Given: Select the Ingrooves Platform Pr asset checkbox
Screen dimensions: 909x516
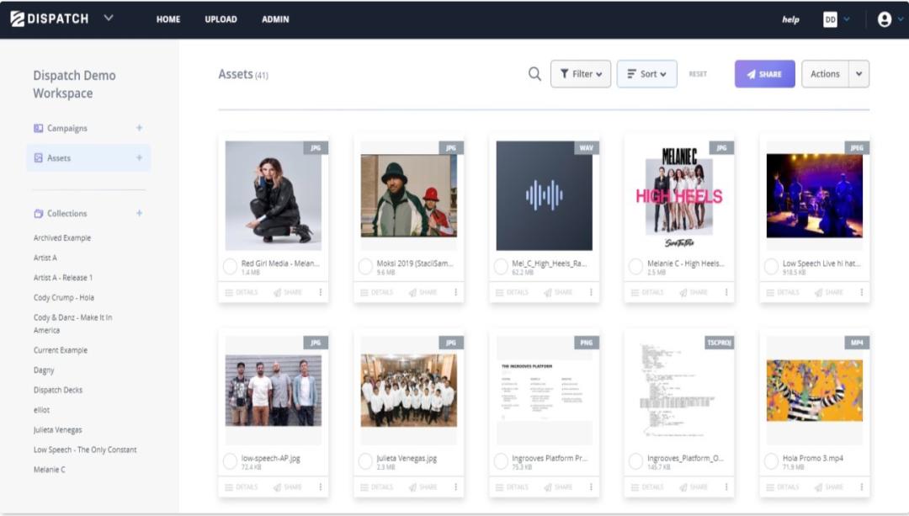Looking at the screenshot, I should pos(501,461).
